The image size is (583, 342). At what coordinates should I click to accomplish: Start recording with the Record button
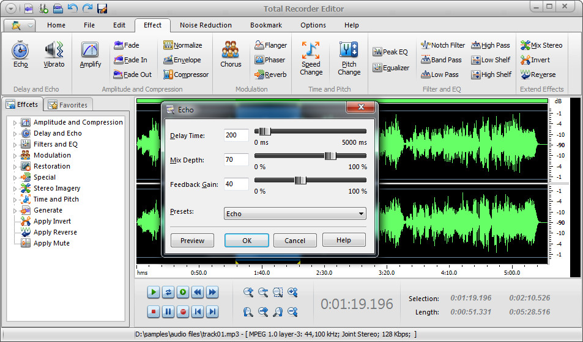183,311
